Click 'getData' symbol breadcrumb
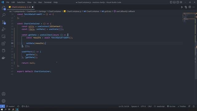The width and height of the screenshot is (197, 111). point(108,11)
